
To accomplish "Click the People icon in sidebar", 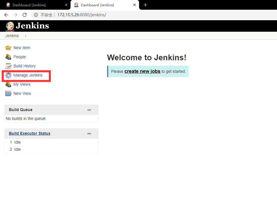I will [8, 57].
